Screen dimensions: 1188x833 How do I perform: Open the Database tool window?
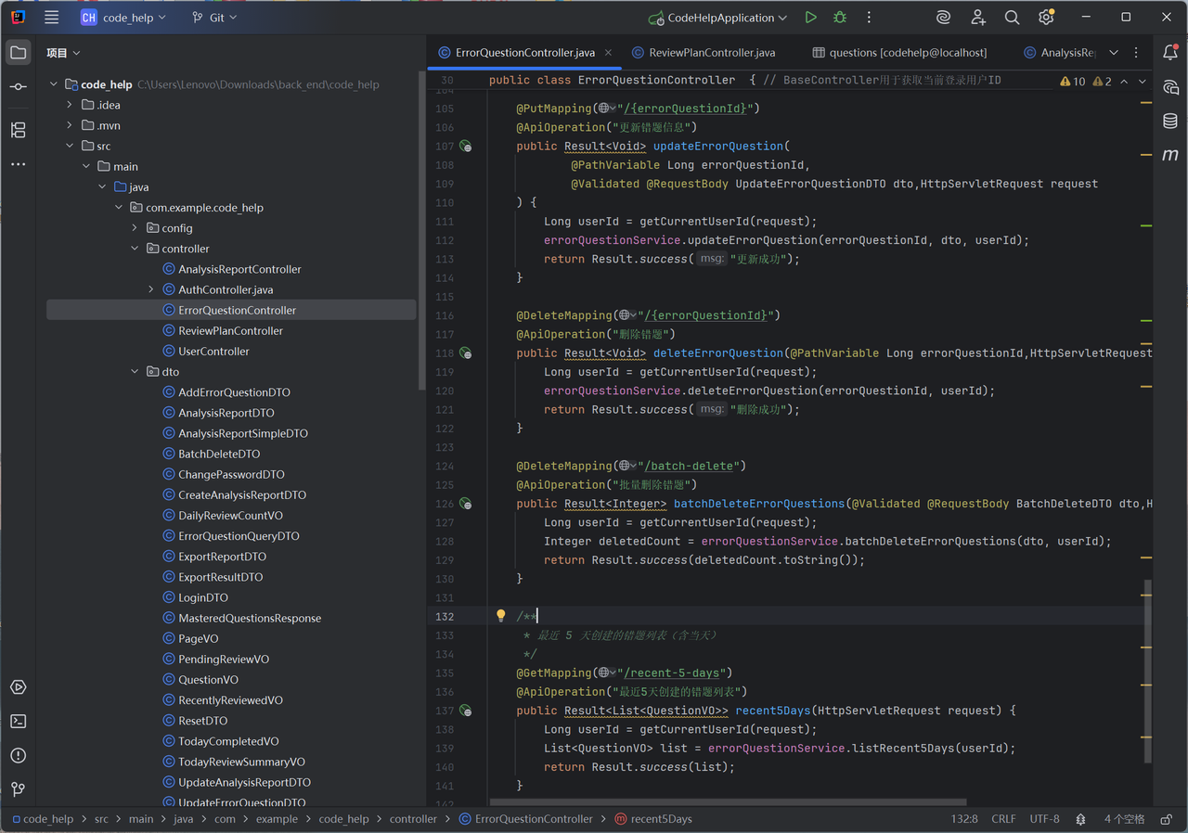[x=1170, y=122]
